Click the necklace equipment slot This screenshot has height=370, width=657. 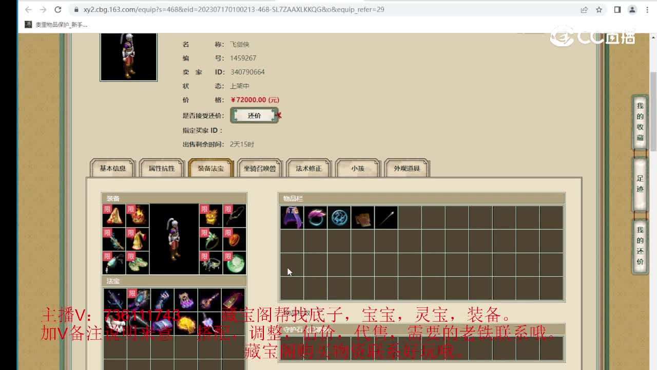tap(235, 215)
